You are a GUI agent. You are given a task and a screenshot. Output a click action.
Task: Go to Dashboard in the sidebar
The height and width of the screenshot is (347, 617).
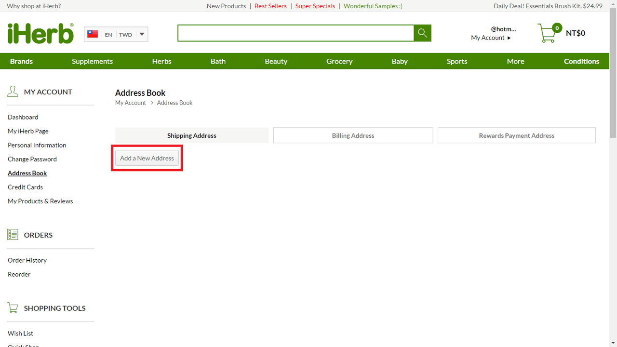pos(23,117)
